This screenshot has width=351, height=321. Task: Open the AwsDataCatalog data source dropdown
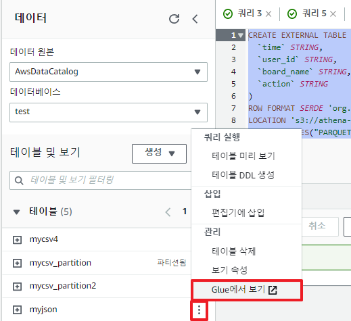coord(108,72)
